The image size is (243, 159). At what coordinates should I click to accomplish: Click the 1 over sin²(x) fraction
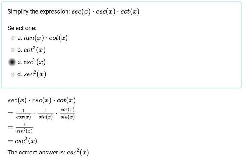point(25,128)
